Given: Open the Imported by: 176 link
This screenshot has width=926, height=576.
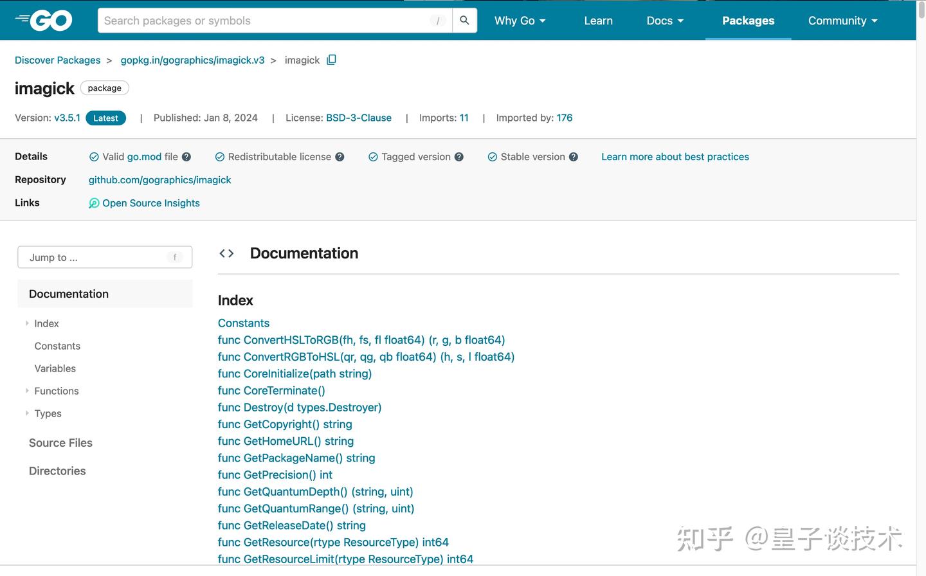Looking at the screenshot, I should click(x=565, y=118).
